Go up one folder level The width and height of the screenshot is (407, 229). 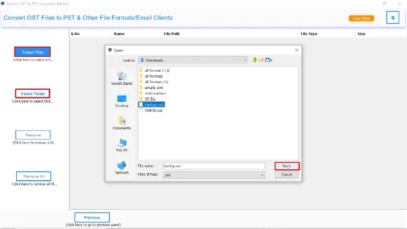254,60
